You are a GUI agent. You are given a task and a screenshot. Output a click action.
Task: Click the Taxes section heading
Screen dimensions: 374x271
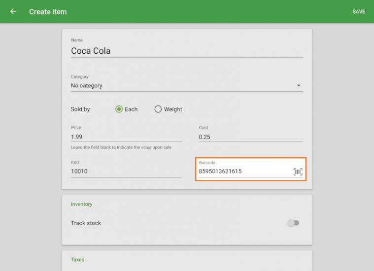click(x=77, y=260)
